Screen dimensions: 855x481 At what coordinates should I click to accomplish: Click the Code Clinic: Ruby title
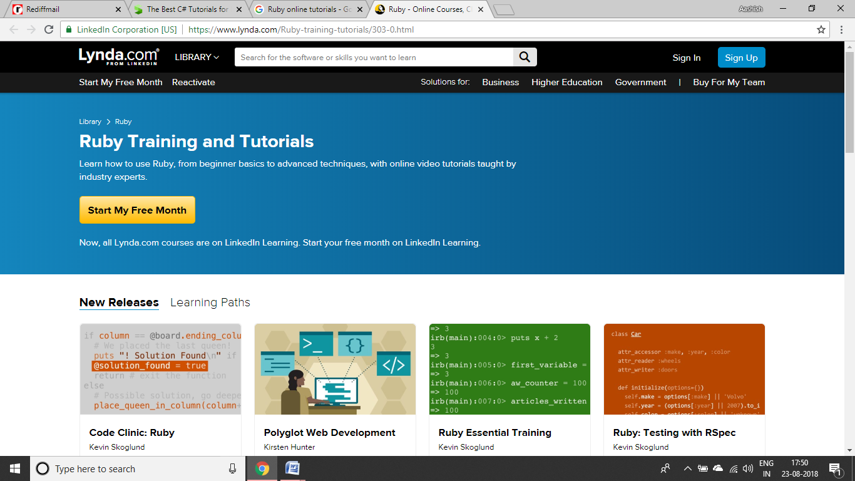coord(132,432)
